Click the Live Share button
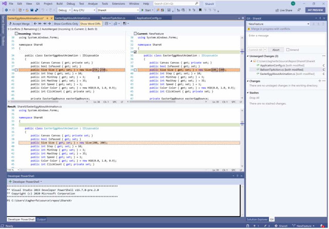This screenshot has height=229, width=329. point(284,10)
